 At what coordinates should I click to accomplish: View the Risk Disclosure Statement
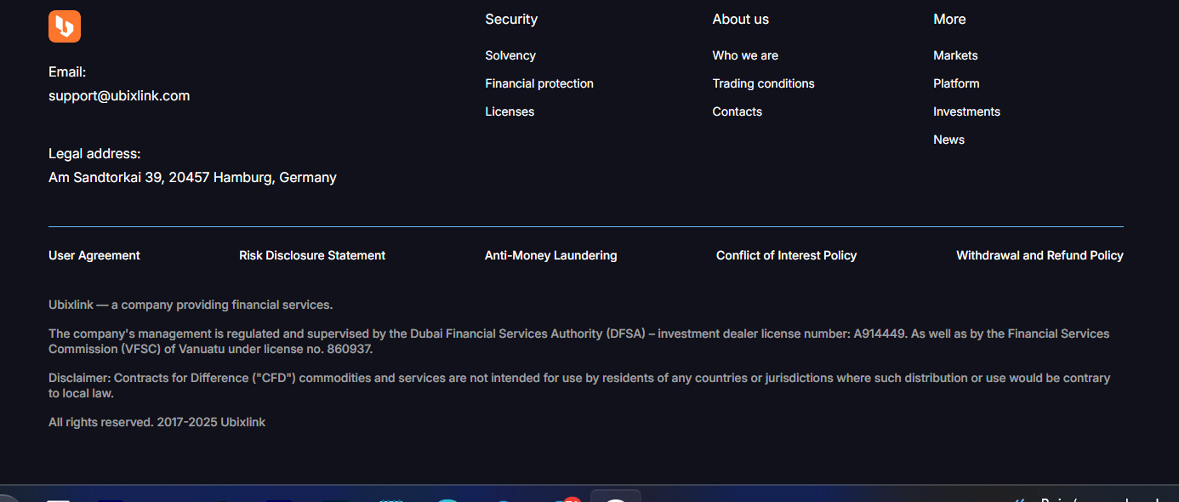pos(312,255)
